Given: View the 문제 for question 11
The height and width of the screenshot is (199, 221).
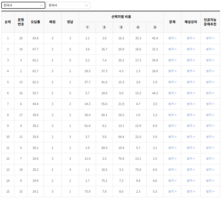Looking at the screenshot, I should click(172, 137).
